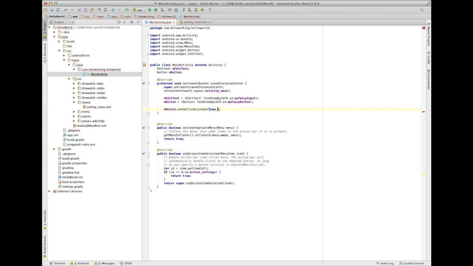This screenshot has height=266, width=473.
Task: Click the Android Device Monitor icon
Action: [x=202, y=10]
